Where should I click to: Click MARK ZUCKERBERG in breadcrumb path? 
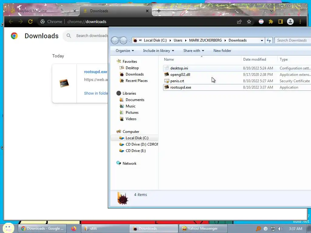(x=205, y=40)
